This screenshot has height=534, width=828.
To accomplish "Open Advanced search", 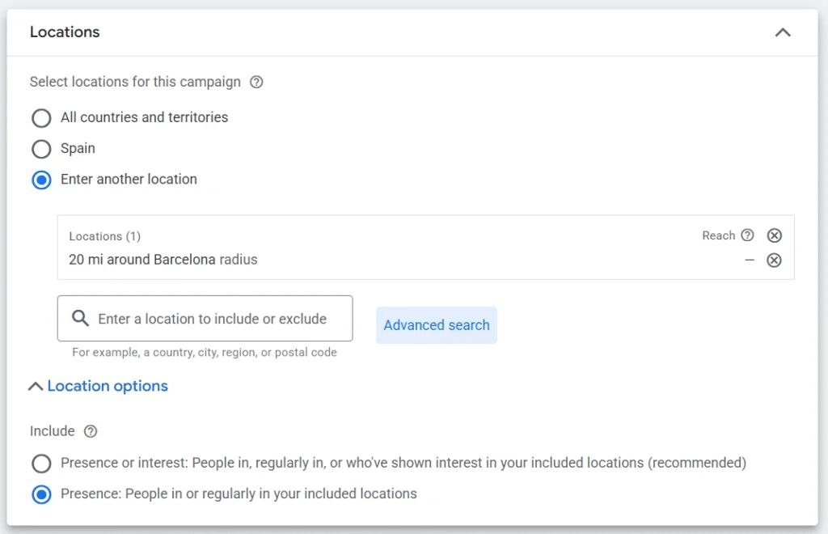I will point(436,325).
